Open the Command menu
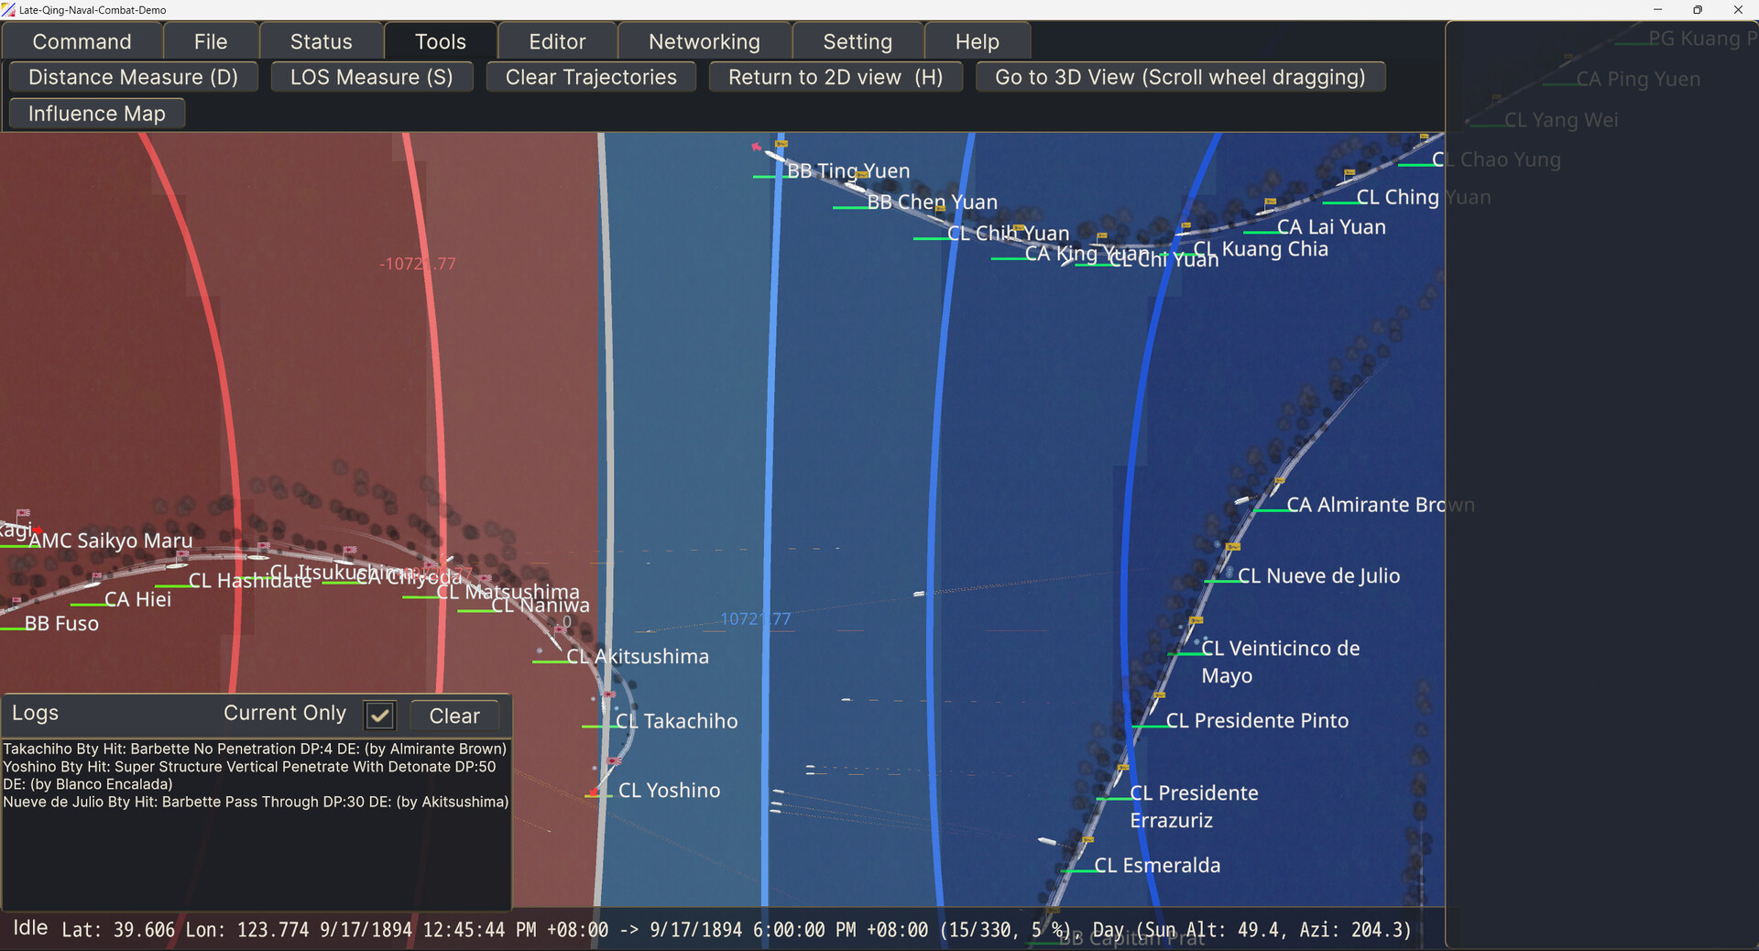The image size is (1759, 951). click(82, 42)
